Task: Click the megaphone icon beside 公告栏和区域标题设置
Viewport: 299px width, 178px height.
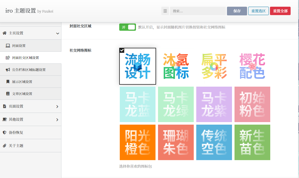Action: pos(8,70)
